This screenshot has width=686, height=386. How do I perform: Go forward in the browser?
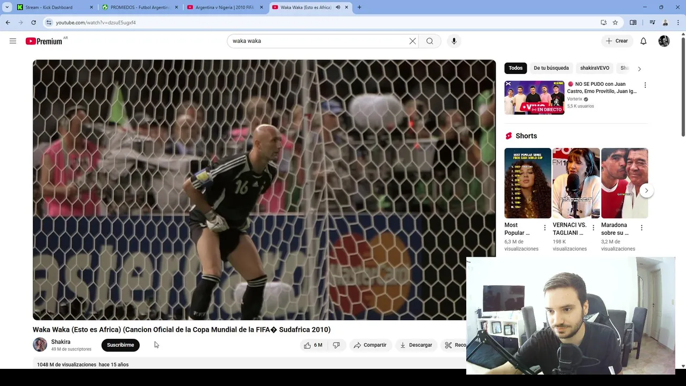point(21,23)
